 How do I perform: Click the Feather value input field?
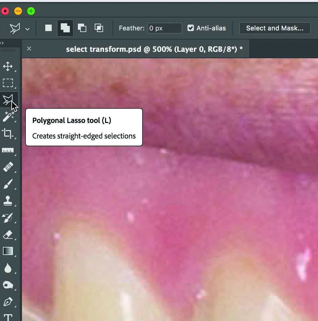pos(164,28)
